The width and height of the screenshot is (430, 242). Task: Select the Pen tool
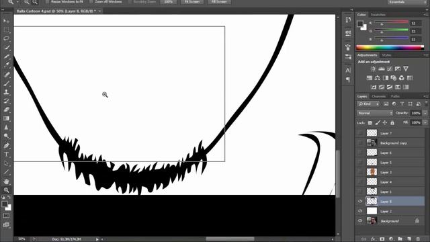click(x=6, y=145)
